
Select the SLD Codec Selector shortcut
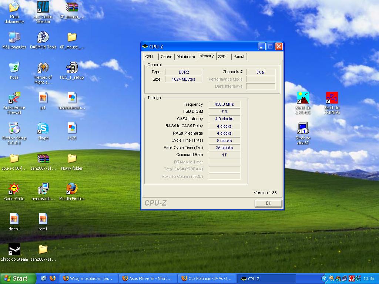click(43, 12)
